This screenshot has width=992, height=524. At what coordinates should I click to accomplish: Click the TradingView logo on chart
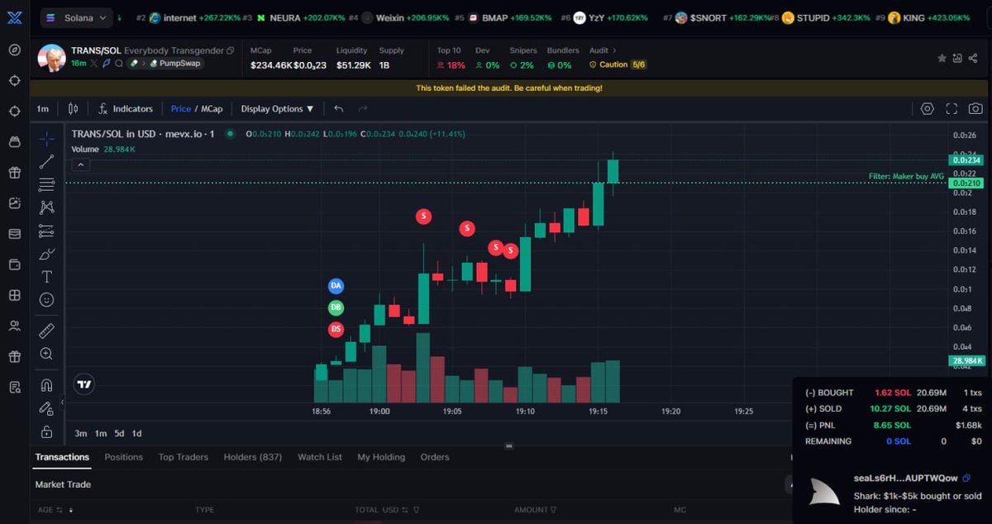point(84,384)
